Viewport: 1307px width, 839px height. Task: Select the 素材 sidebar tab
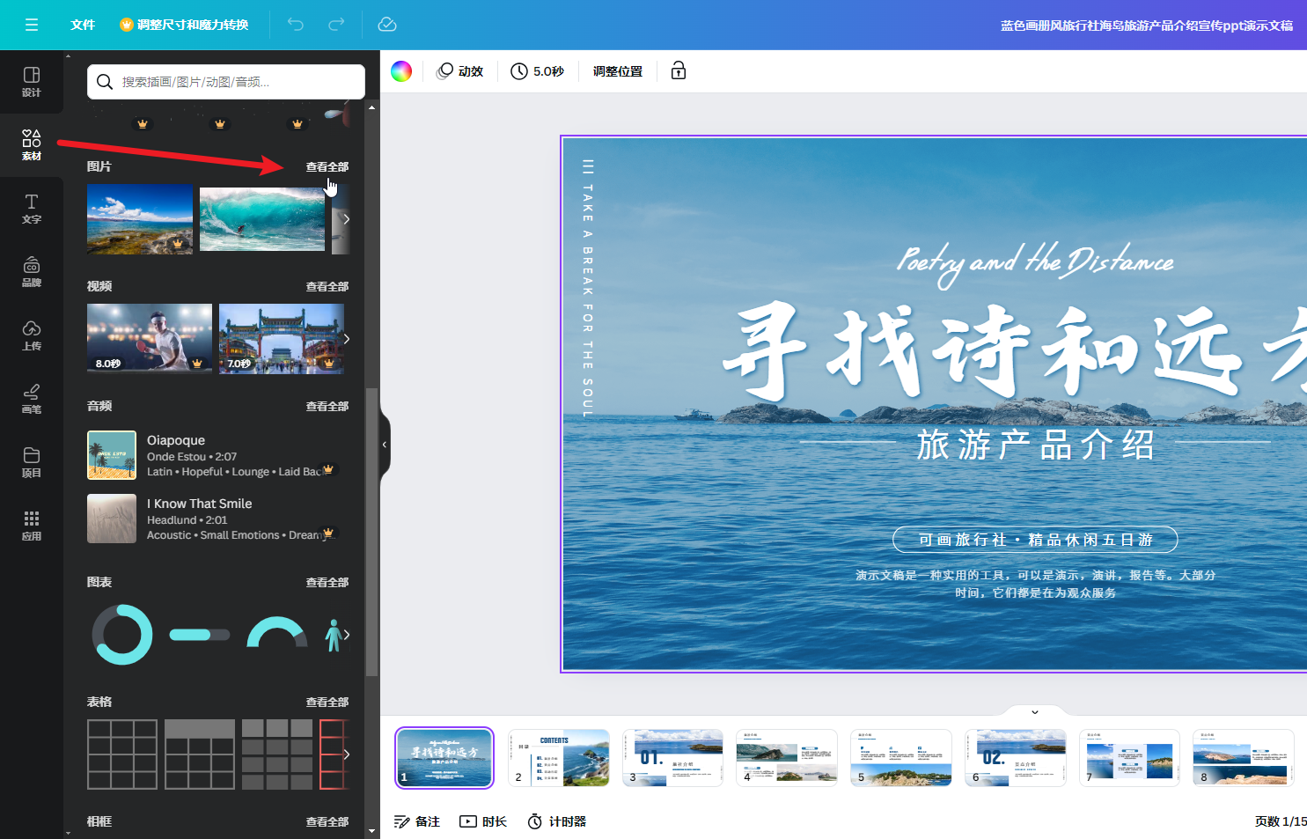pyautogui.click(x=32, y=145)
